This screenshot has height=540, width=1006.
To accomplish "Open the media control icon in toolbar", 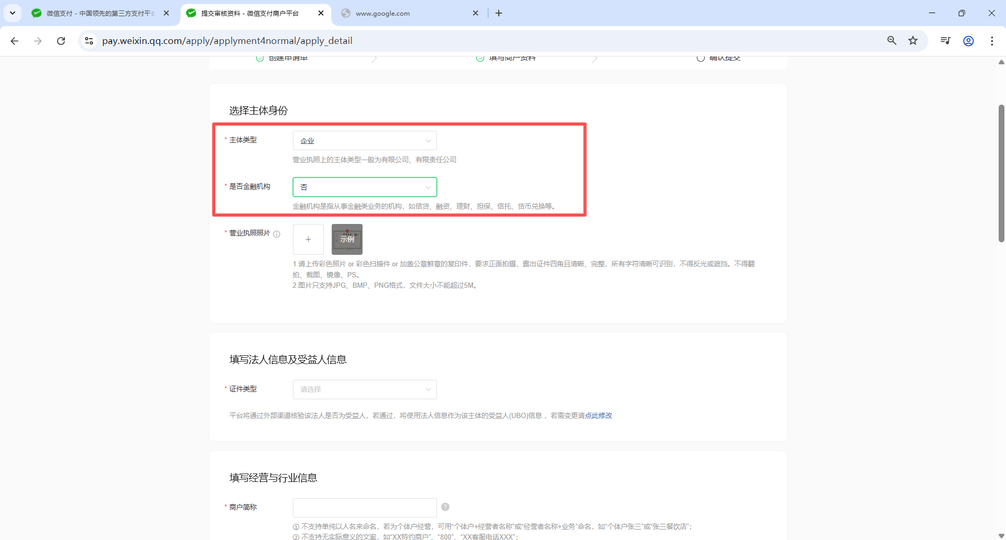I will point(945,41).
